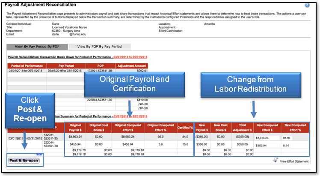Click the Pay Period column header

tap(66, 66)
